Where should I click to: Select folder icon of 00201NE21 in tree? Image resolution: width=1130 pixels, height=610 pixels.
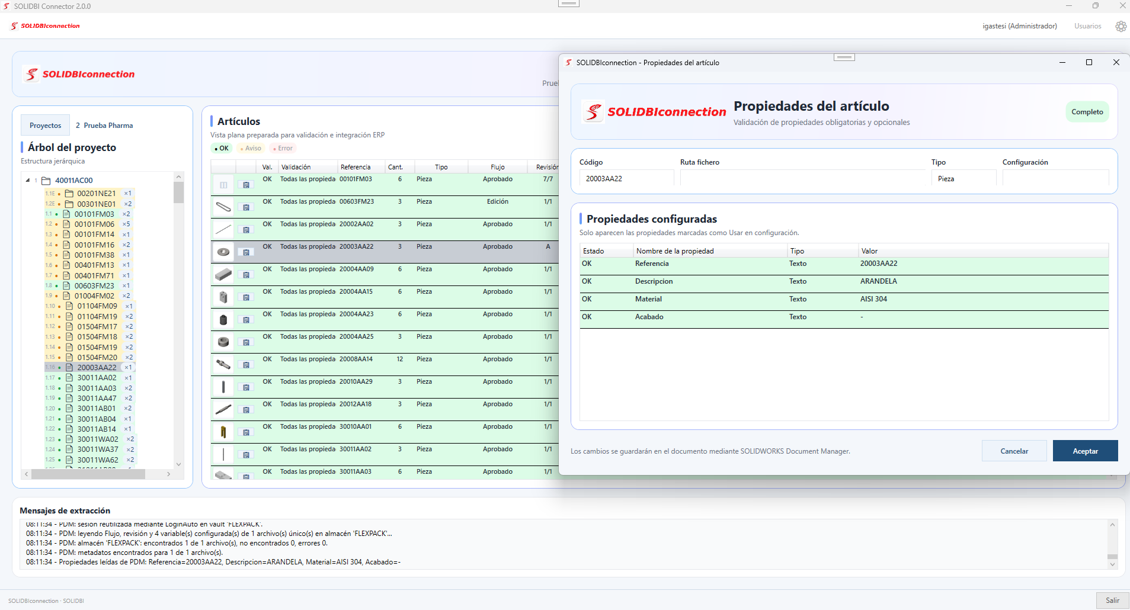pyautogui.click(x=69, y=194)
